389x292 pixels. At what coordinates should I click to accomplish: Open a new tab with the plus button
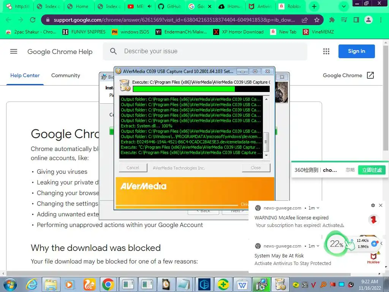coord(314,6)
